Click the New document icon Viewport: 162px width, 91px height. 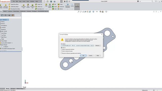coord(44,1)
